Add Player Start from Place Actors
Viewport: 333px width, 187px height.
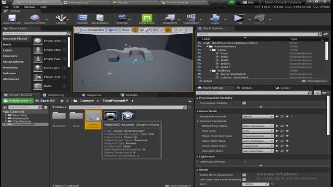coord(49,77)
